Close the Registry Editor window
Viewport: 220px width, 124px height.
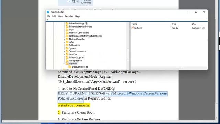(204, 12)
